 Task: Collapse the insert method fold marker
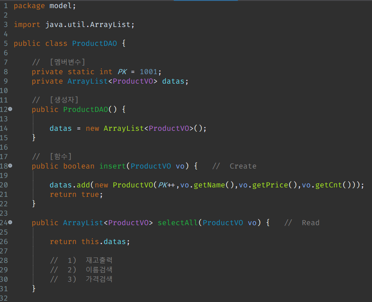[10, 166]
